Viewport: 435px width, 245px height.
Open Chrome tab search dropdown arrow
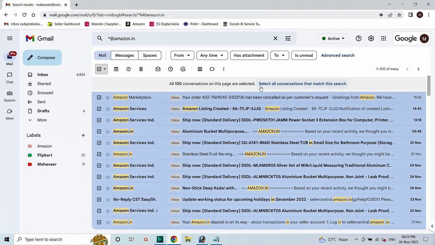point(389,4)
